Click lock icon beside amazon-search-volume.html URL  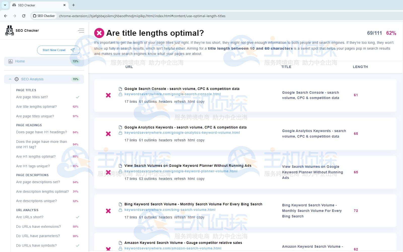[x=120, y=248]
